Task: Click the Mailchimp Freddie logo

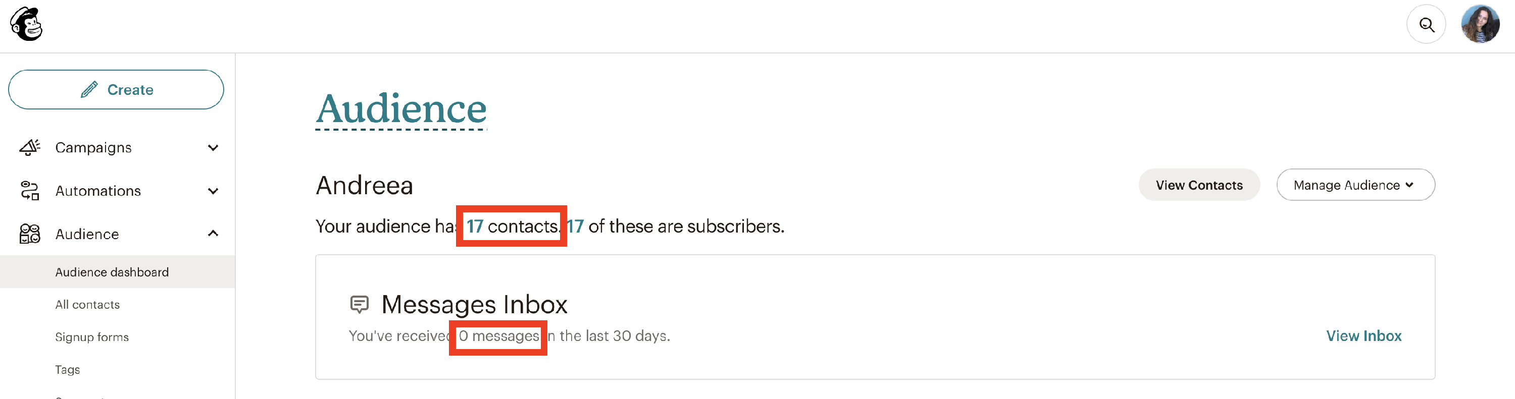Action: click(26, 24)
